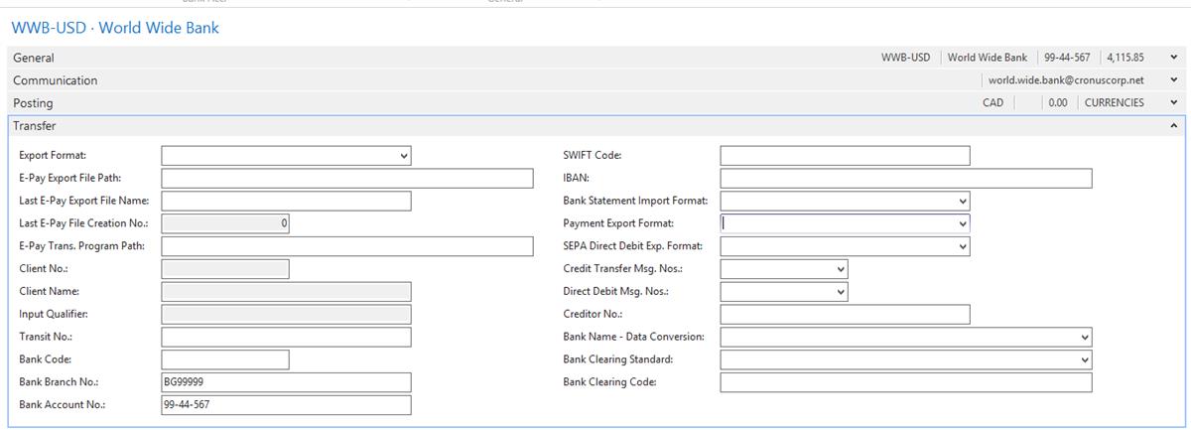Click the Input Qualifier field
Image resolution: width=1191 pixels, height=430 pixels.
(286, 315)
